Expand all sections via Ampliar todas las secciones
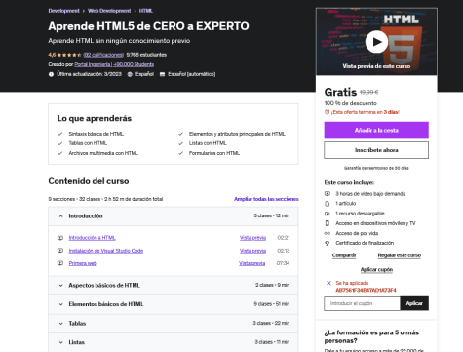Viewport: 463px width, 352px height. [x=266, y=199]
